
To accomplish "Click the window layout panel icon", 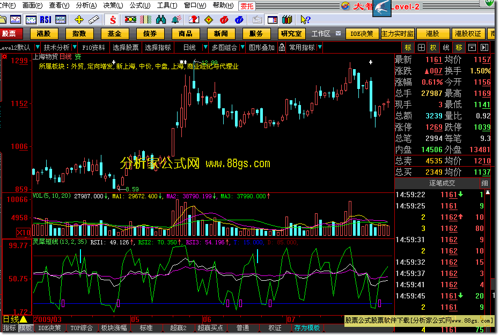I will click(x=273, y=20).
